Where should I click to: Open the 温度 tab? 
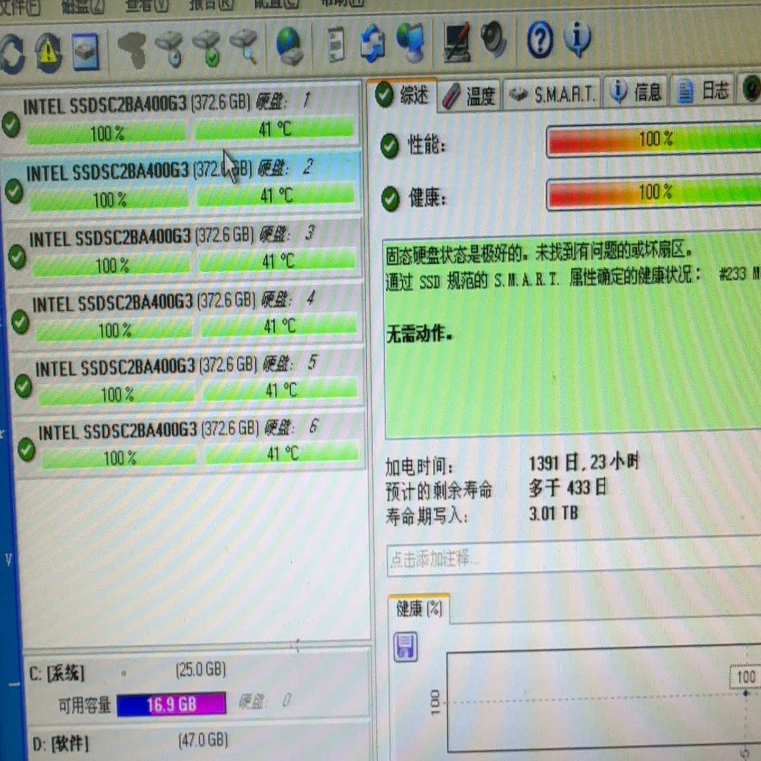click(x=469, y=96)
